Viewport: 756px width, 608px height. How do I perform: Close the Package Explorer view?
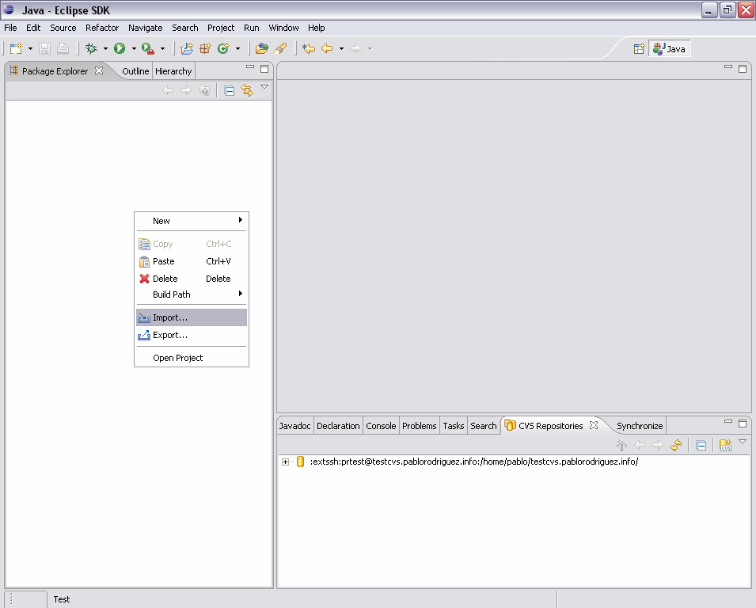click(x=99, y=70)
